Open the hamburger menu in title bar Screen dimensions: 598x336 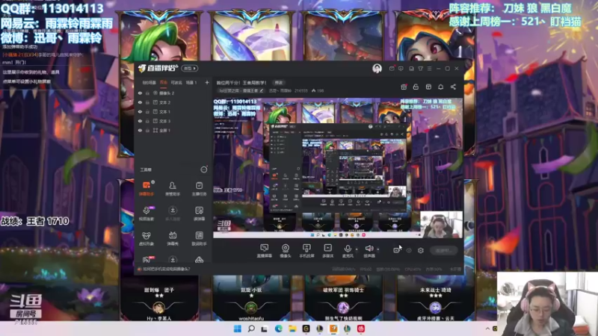point(429,69)
